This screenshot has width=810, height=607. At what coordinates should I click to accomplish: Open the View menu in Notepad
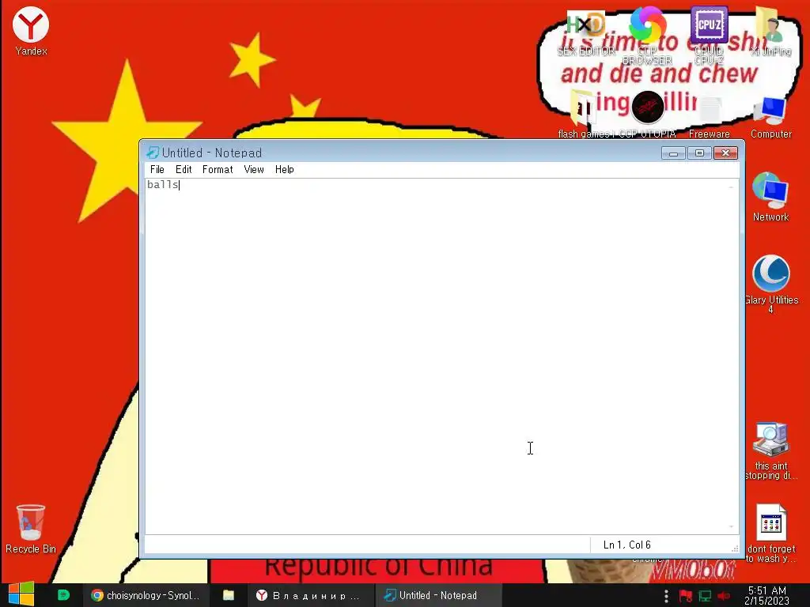click(x=254, y=169)
